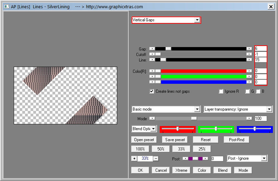Click the OK button
Image resolution: width=278 pixels, height=181 pixels.
140,170
